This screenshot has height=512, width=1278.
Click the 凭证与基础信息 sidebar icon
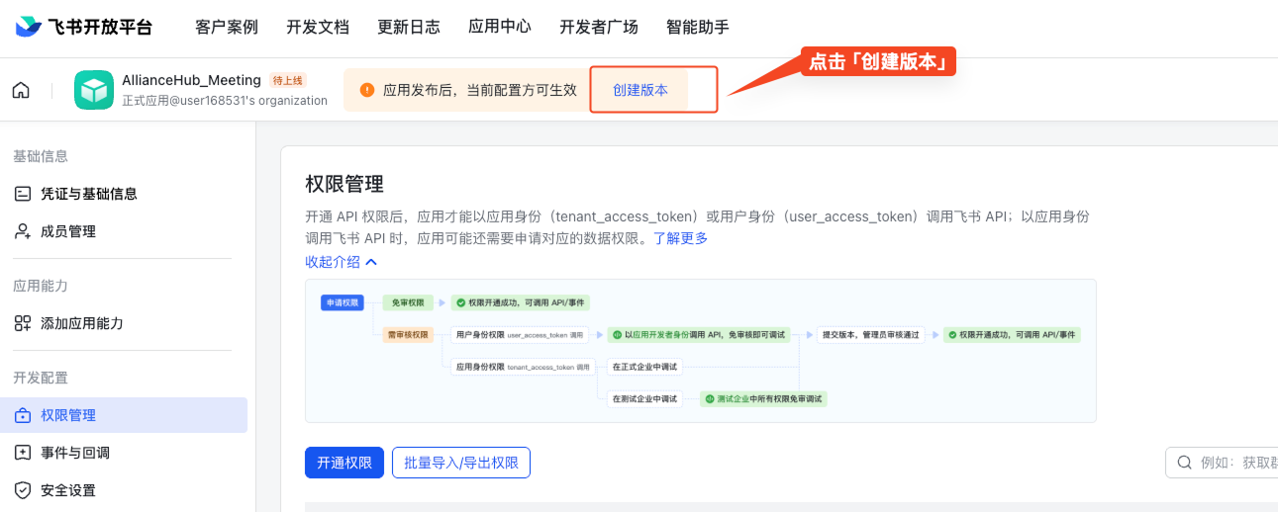point(23,194)
